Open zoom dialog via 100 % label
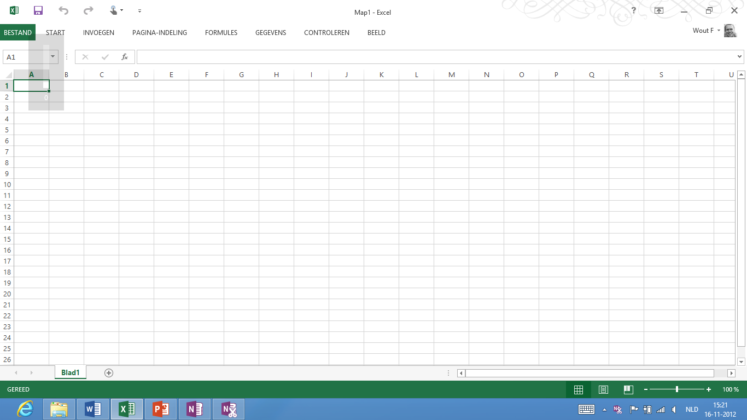This screenshot has height=420, width=747. pyautogui.click(x=731, y=389)
